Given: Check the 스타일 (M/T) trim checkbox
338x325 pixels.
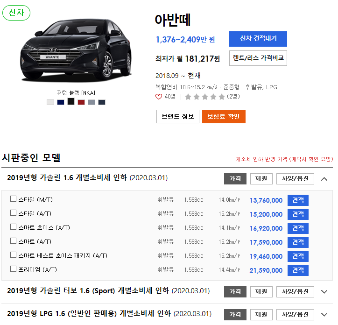Looking at the screenshot, I should [14, 198].
